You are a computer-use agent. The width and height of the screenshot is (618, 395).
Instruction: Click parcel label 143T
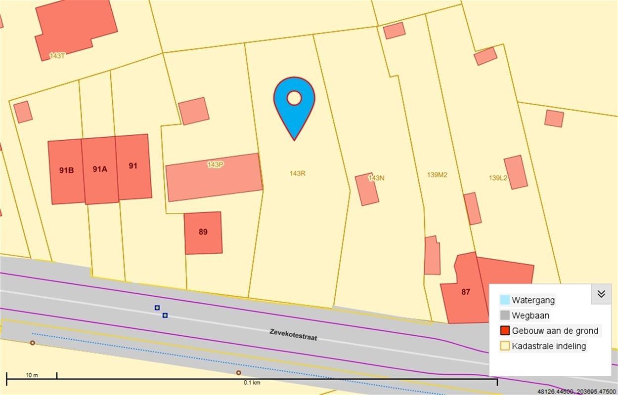(57, 56)
